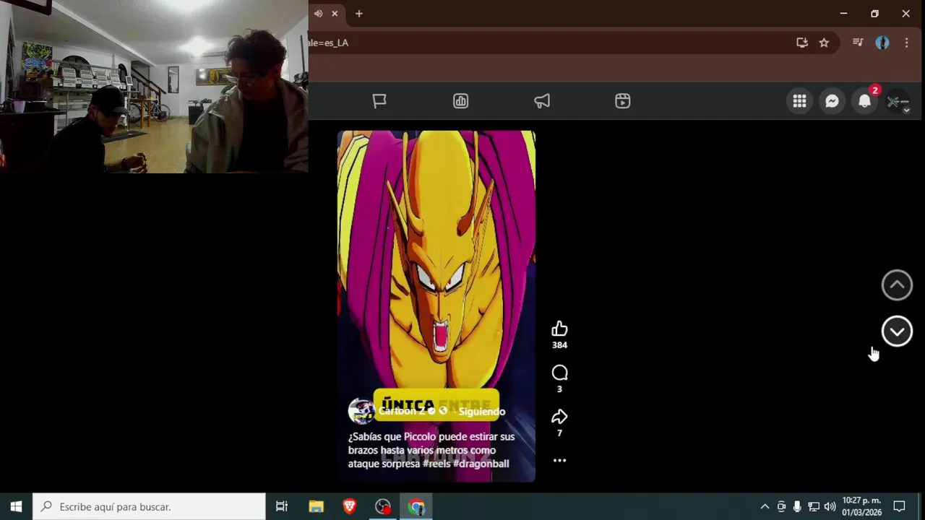
Task: Click install app icon in address bar
Action: (802, 43)
